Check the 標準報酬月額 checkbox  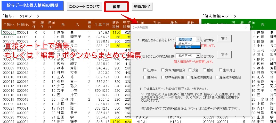(163, 77)
